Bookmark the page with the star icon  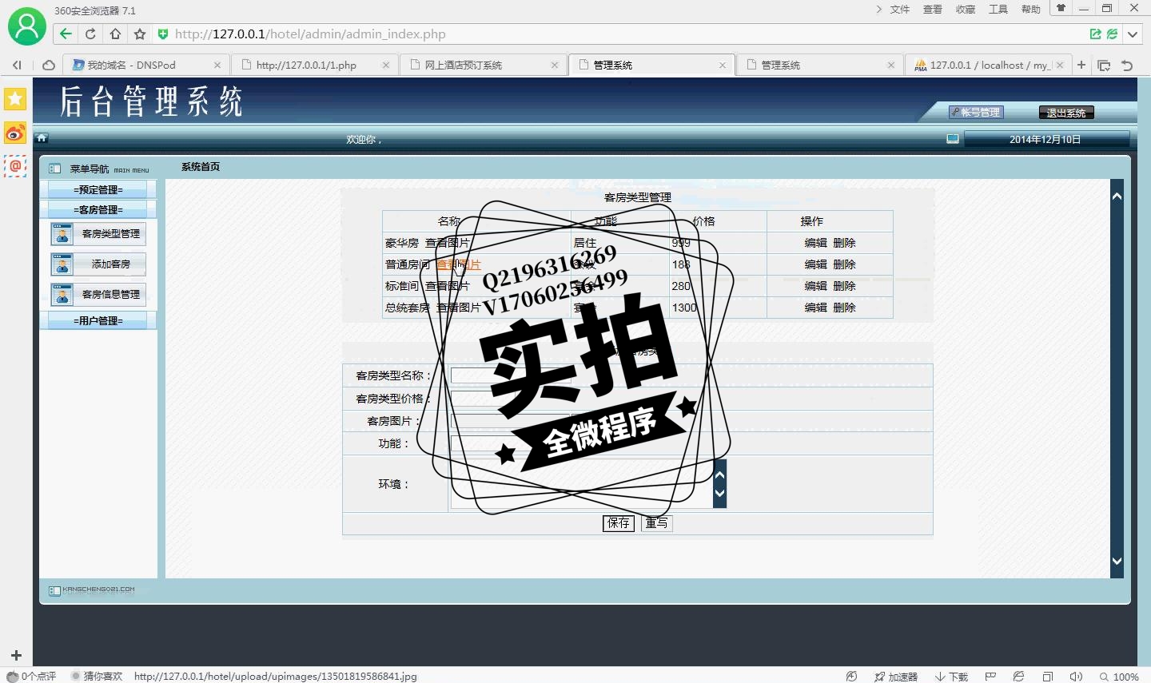140,34
